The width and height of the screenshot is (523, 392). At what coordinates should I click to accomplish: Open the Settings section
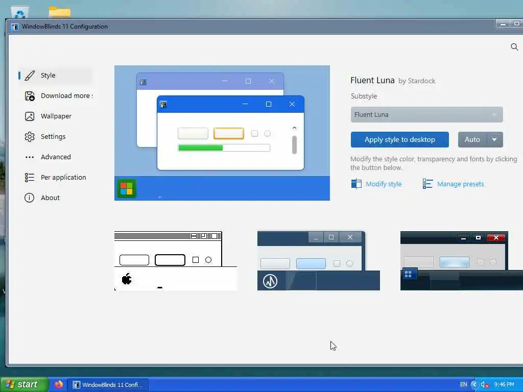(55, 137)
